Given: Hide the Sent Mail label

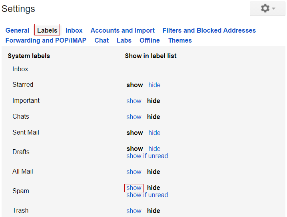Looking at the screenshot, I should [x=154, y=133].
